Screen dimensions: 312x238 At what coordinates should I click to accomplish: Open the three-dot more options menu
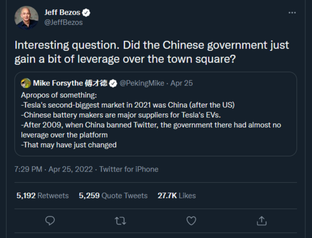coord(292,13)
